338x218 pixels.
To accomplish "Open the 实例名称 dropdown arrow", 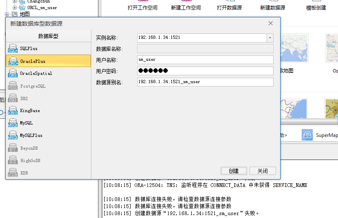I will tap(270, 38).
